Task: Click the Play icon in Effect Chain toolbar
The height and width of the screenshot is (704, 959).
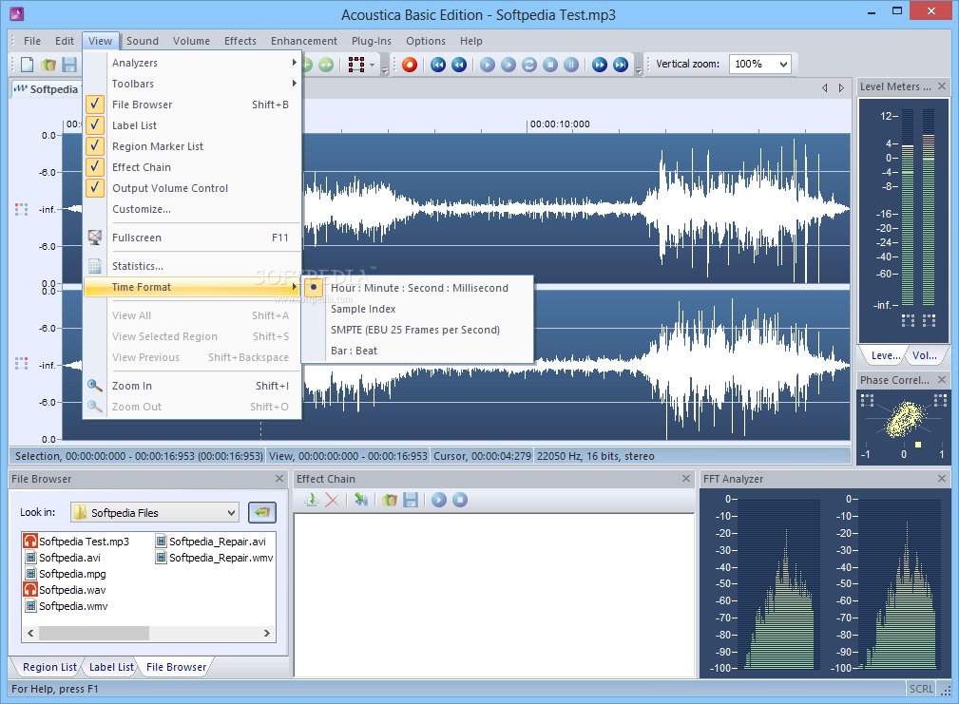Action: point(439,500)
